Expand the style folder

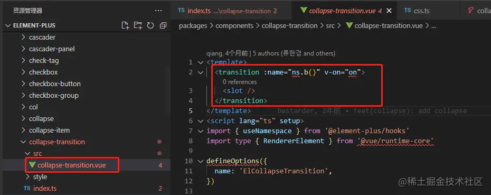click(40, 177)
